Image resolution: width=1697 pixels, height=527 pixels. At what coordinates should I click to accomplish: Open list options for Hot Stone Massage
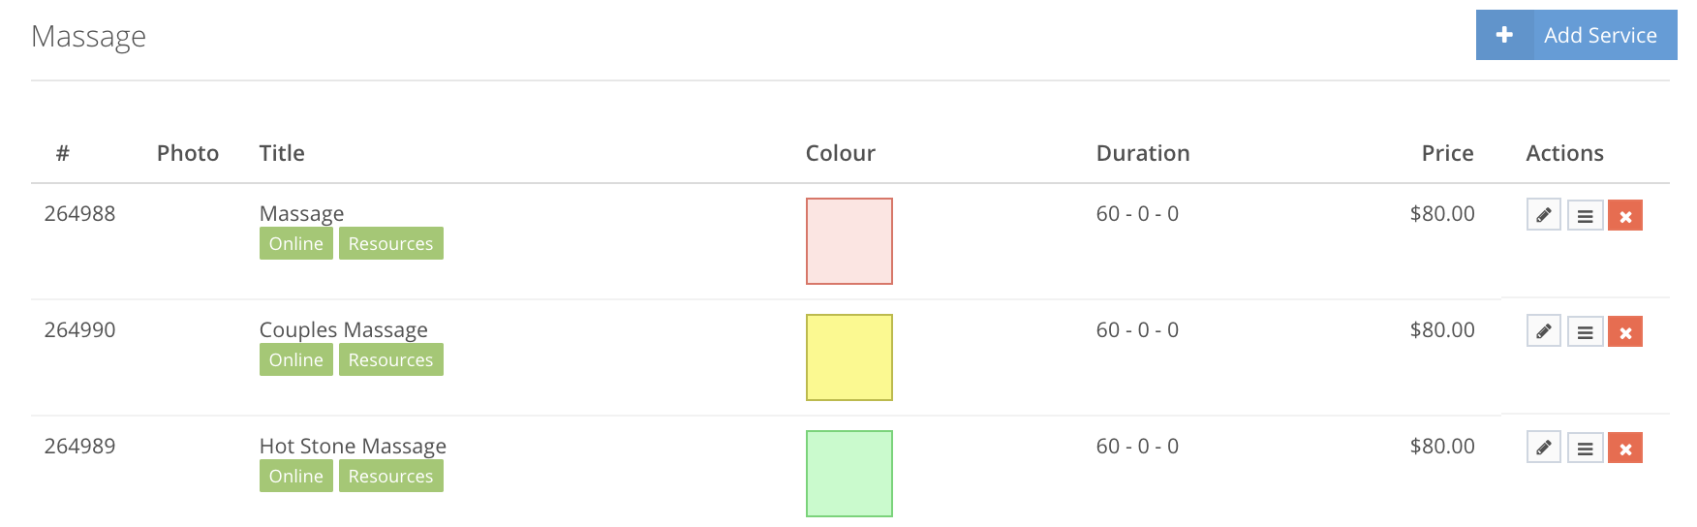1585,448
